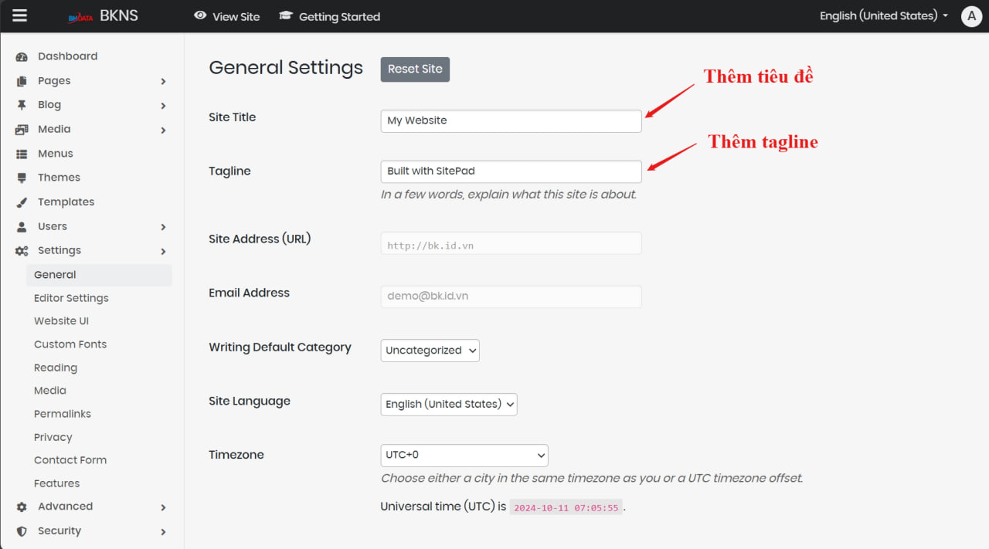Open Reading settings
Image resolution: width=989 pixels, height=549 pixels.
click(x=56, y=368)
